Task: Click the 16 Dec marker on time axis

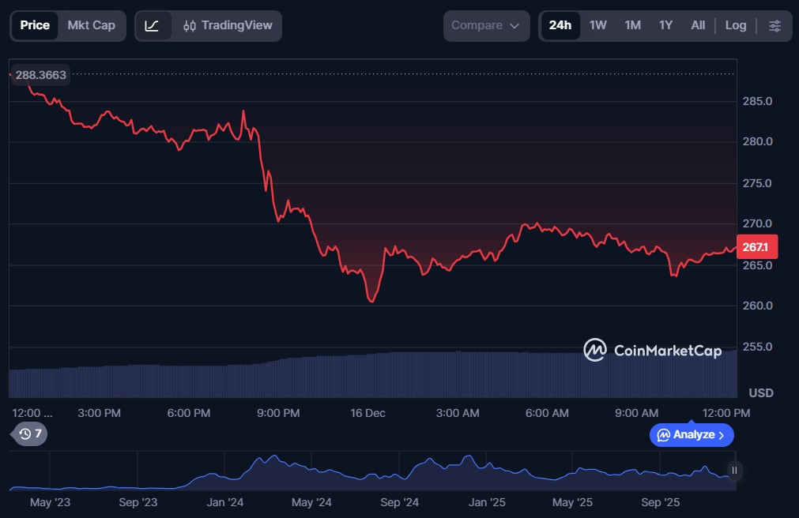Action: 368,413
